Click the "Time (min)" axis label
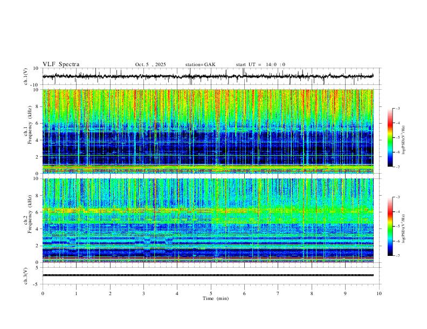 click(x=216, y=298)
